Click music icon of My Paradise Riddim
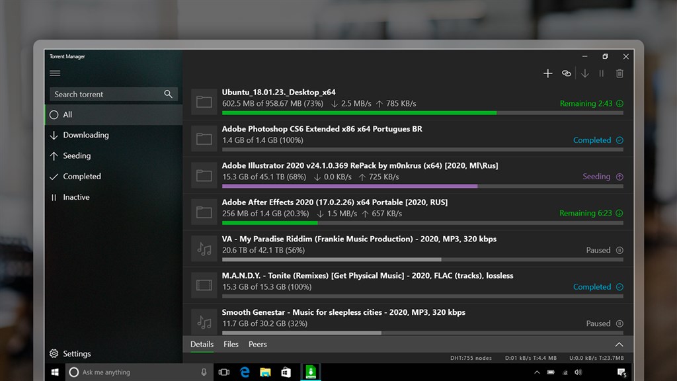Viewport: 677px width, 381px height. coord(204,249)
